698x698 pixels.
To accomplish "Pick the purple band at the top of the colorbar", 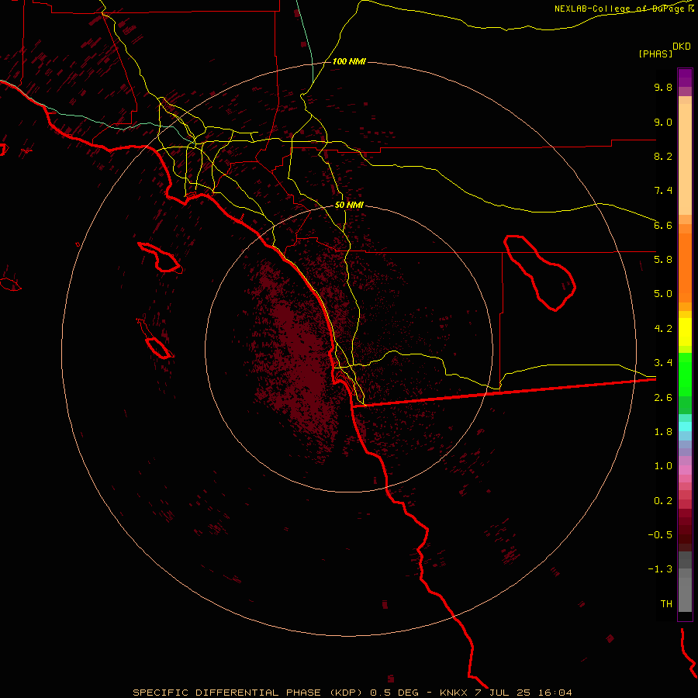I will click(685, 78).
